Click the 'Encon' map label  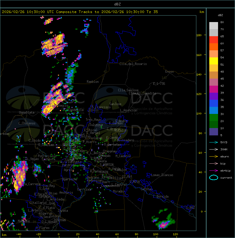pos(169,72)
